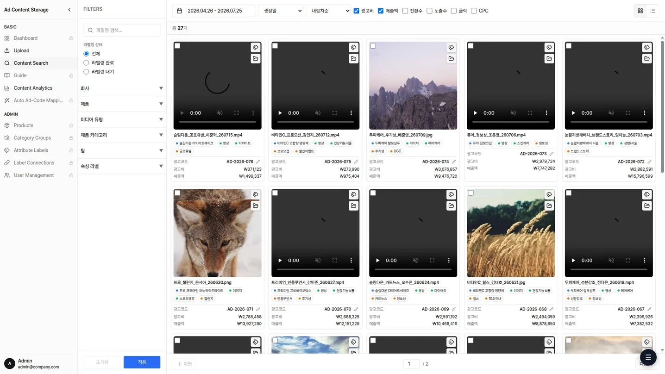
Task: Play the 퓨어_정보성_조은별 video
Action: point(475,113)
